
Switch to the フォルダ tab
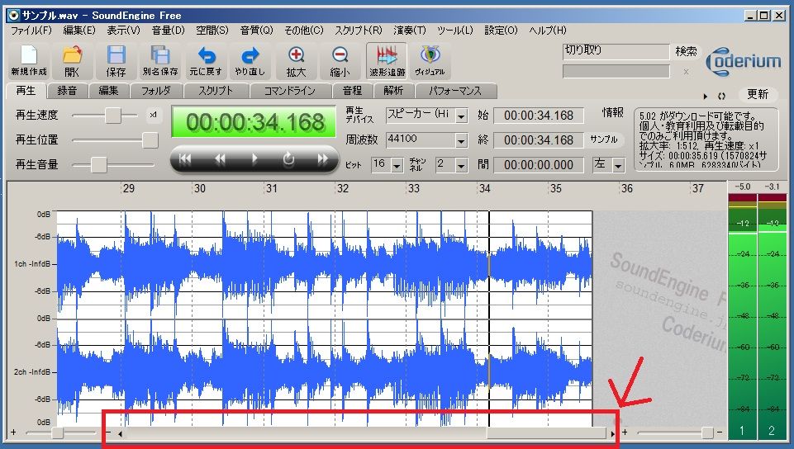[155, 91]
